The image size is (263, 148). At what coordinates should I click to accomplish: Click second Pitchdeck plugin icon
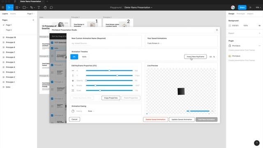point(230,56)
